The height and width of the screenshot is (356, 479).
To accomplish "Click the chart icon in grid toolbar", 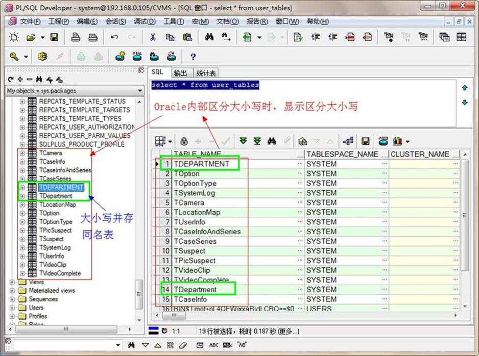I will [x=397, y=141].
